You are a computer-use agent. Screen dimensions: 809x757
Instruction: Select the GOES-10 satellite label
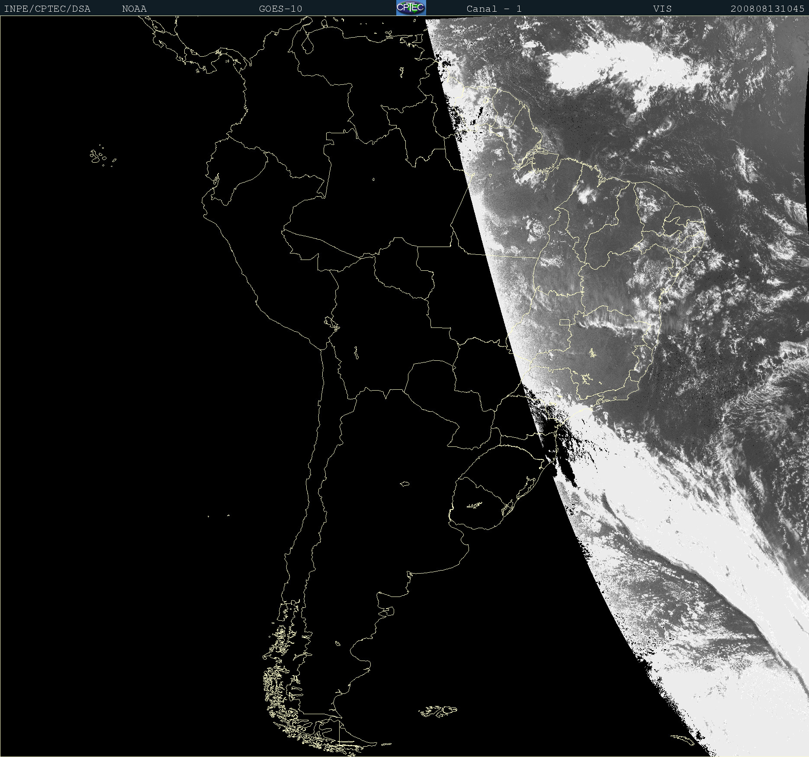280,9
